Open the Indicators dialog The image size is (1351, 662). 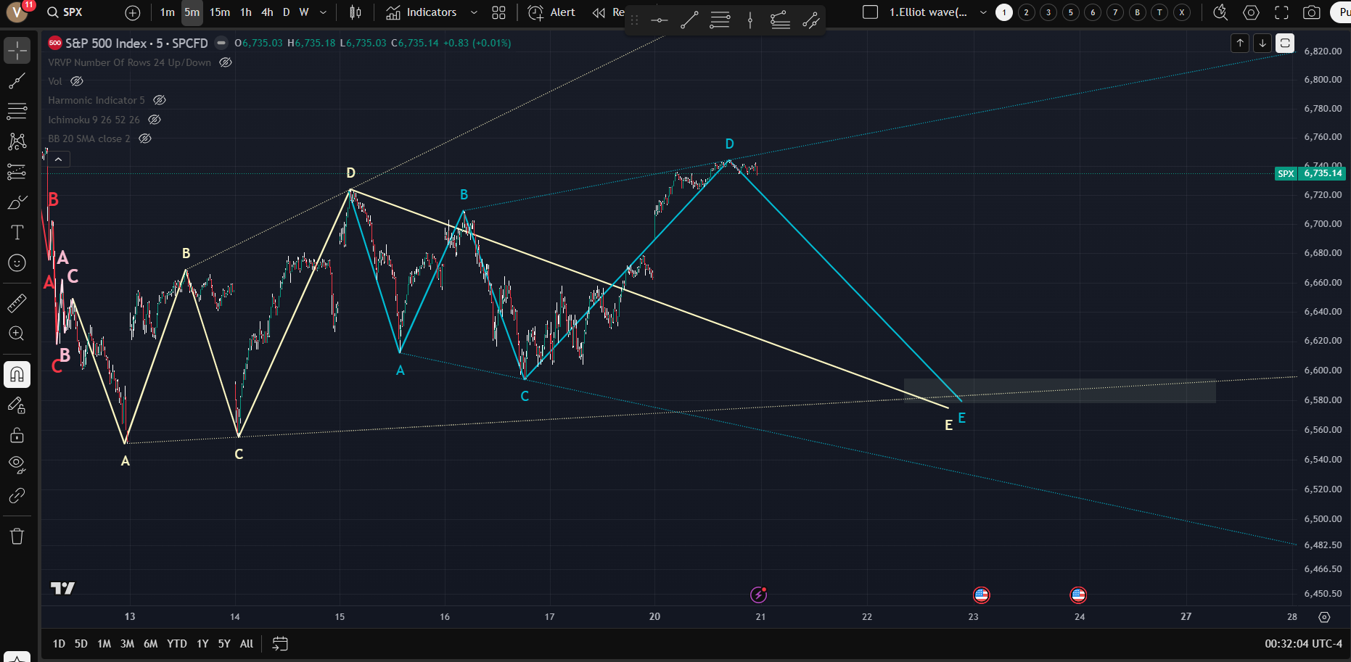(422, 12)
